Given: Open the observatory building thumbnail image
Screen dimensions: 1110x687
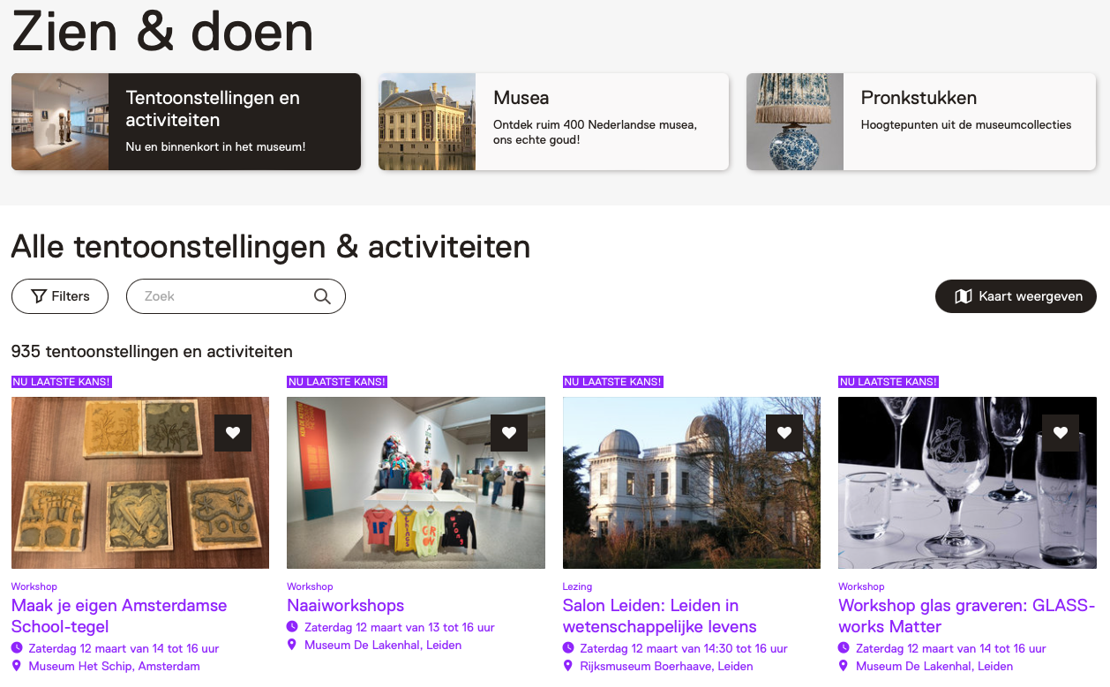Looking at the screenshot, I should click(692, 482).
